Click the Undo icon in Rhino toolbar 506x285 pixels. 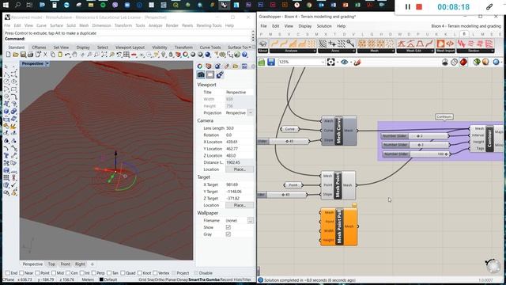coord(67,55)
